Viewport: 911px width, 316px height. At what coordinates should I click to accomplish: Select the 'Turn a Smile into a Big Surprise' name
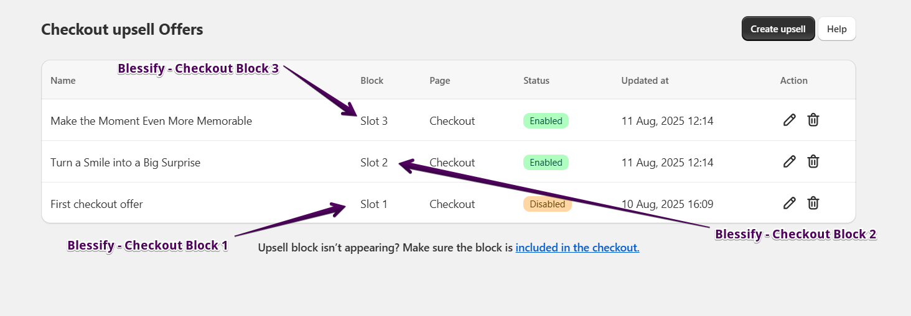(125, 163)
